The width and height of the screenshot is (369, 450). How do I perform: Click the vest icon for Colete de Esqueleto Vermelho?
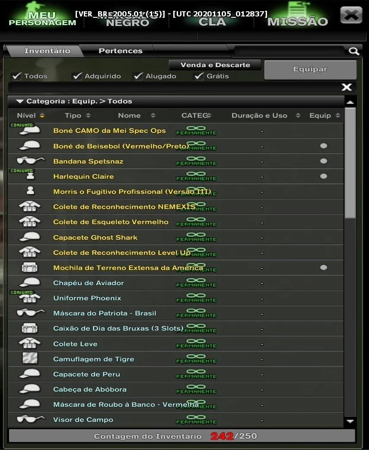point(29,222)
